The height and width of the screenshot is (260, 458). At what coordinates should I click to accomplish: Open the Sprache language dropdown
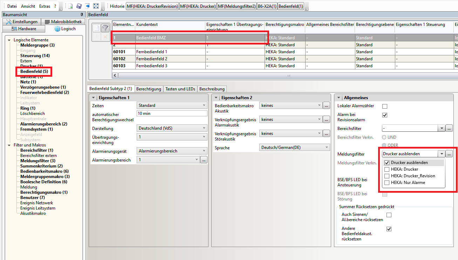[295, 148]
